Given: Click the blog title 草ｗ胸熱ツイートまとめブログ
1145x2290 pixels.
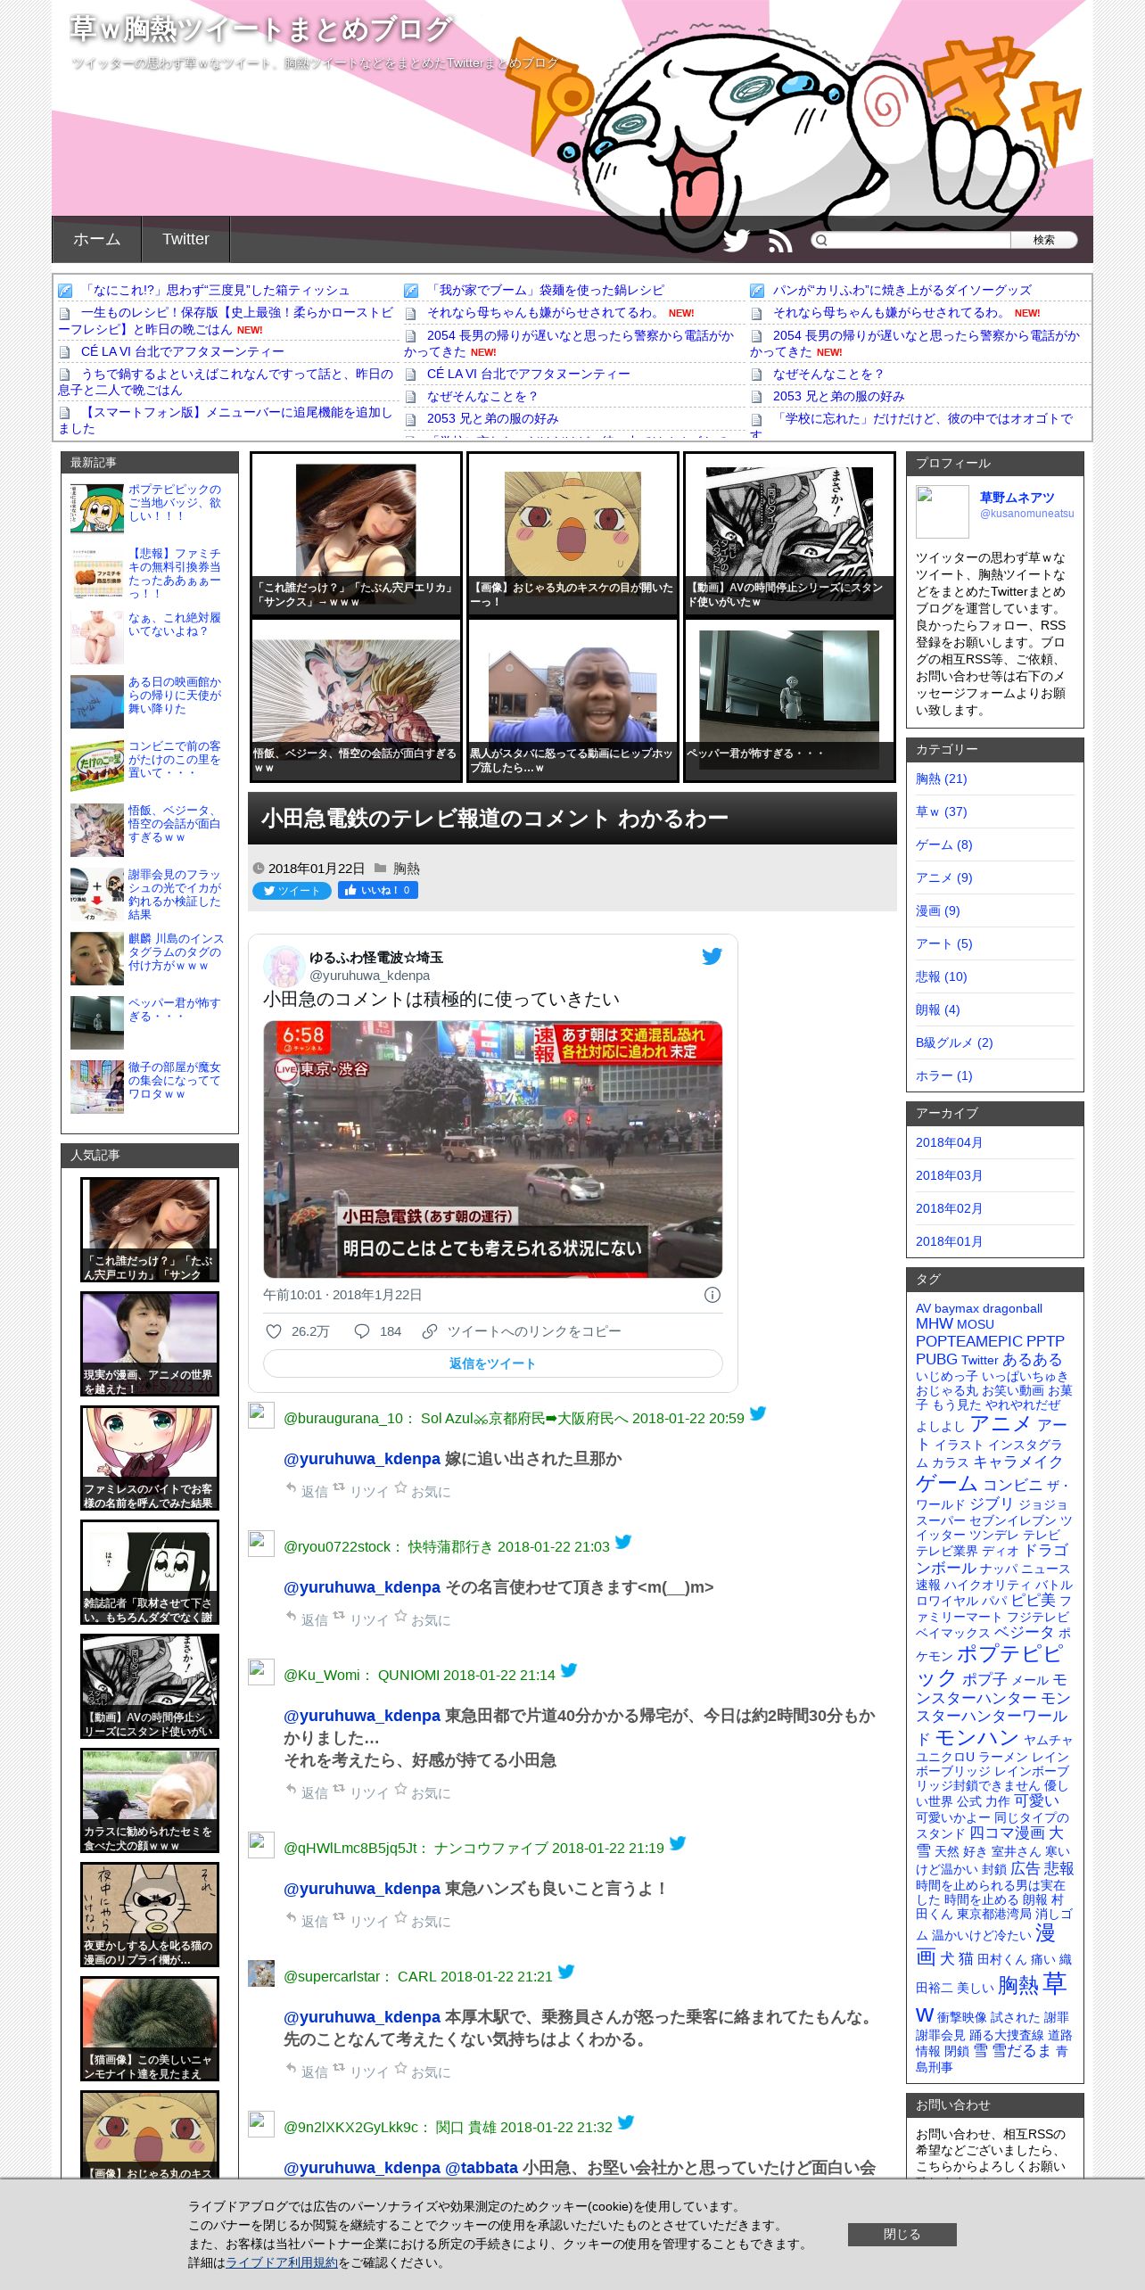Looking at the screenshot, I should (x=260, y=29).
